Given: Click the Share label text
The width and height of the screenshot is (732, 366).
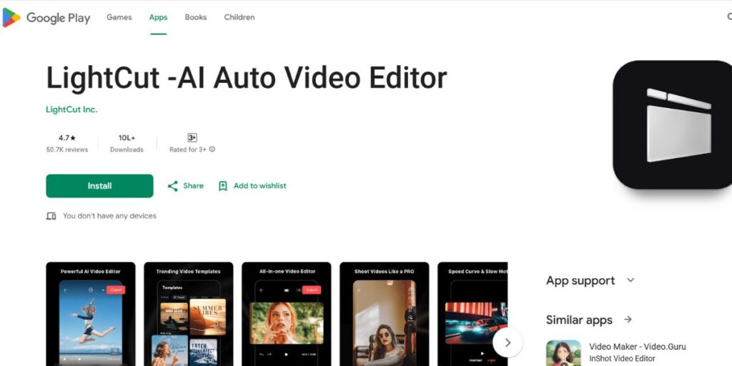Looking at the screenshot, I should click(x=193, y=186).
